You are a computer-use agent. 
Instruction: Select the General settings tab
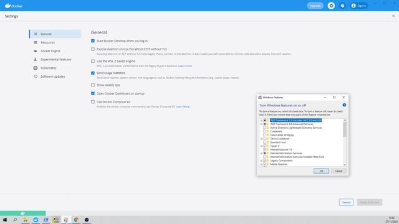[x=55, y=34]
